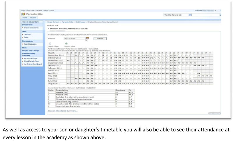This screenshot has height=141, width=233.
Task: Select the Month View radio button
Action: click(66, 44)
